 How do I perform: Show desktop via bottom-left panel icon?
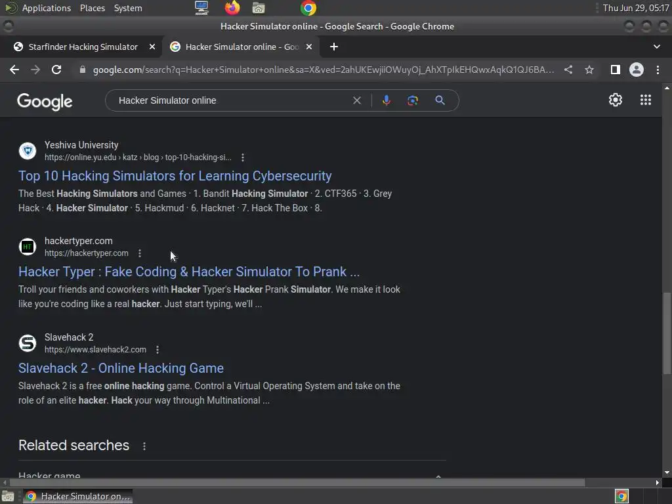8,496
